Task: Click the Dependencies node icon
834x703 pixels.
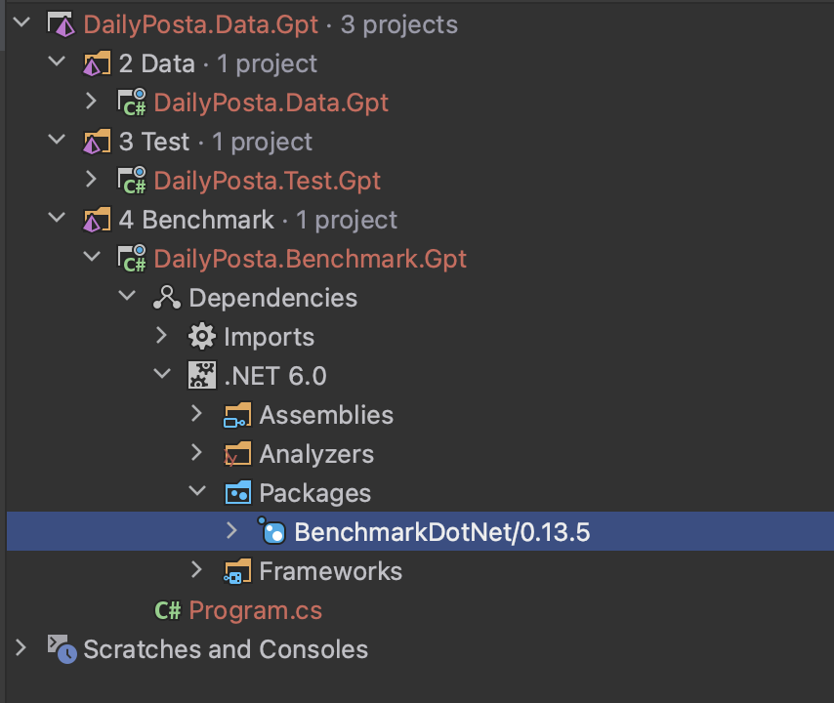Action: click(x=167, y=299)
